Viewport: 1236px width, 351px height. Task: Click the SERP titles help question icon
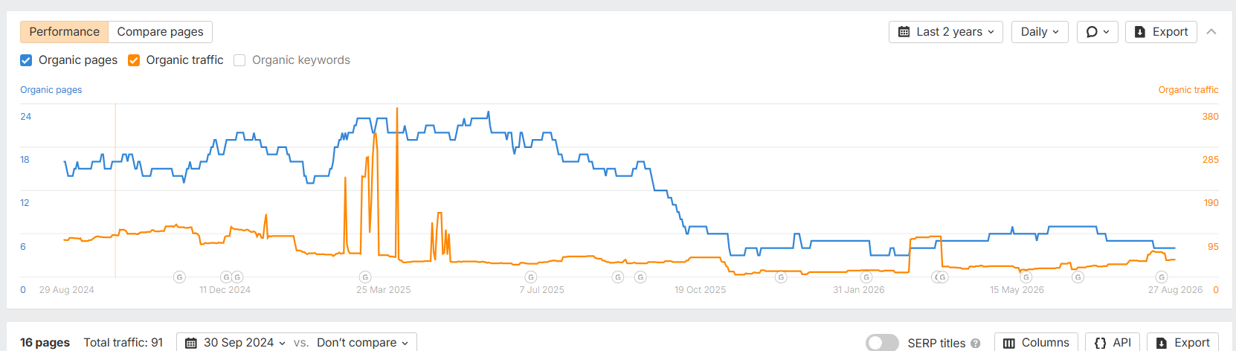pos(976,343)
